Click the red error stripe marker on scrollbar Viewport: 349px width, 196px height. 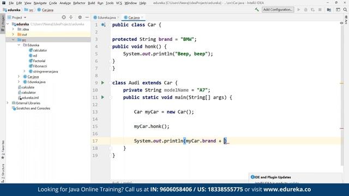click(342, 128)
